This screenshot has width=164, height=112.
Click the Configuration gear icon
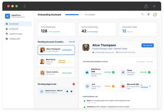(7, 39)
